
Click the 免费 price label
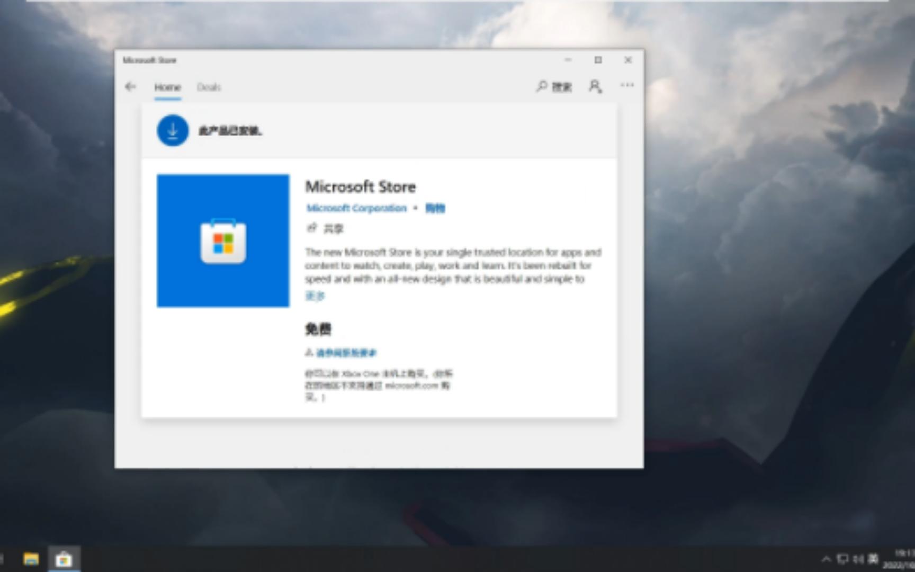point(318,329)
